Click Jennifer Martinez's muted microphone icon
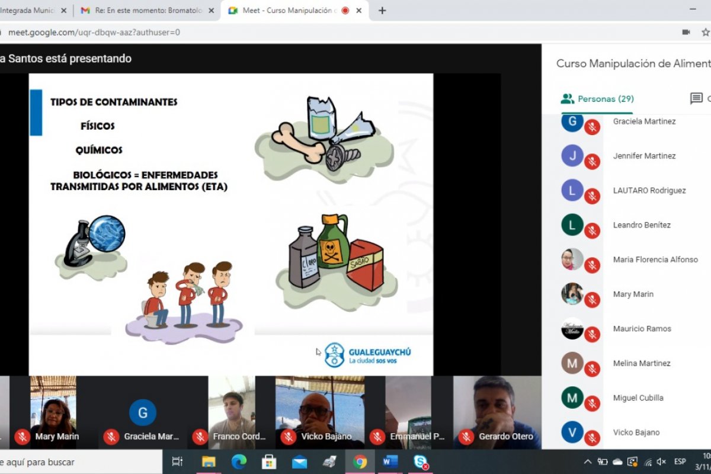711x474 pixels. pyautogui.click(x=592, y=162)
